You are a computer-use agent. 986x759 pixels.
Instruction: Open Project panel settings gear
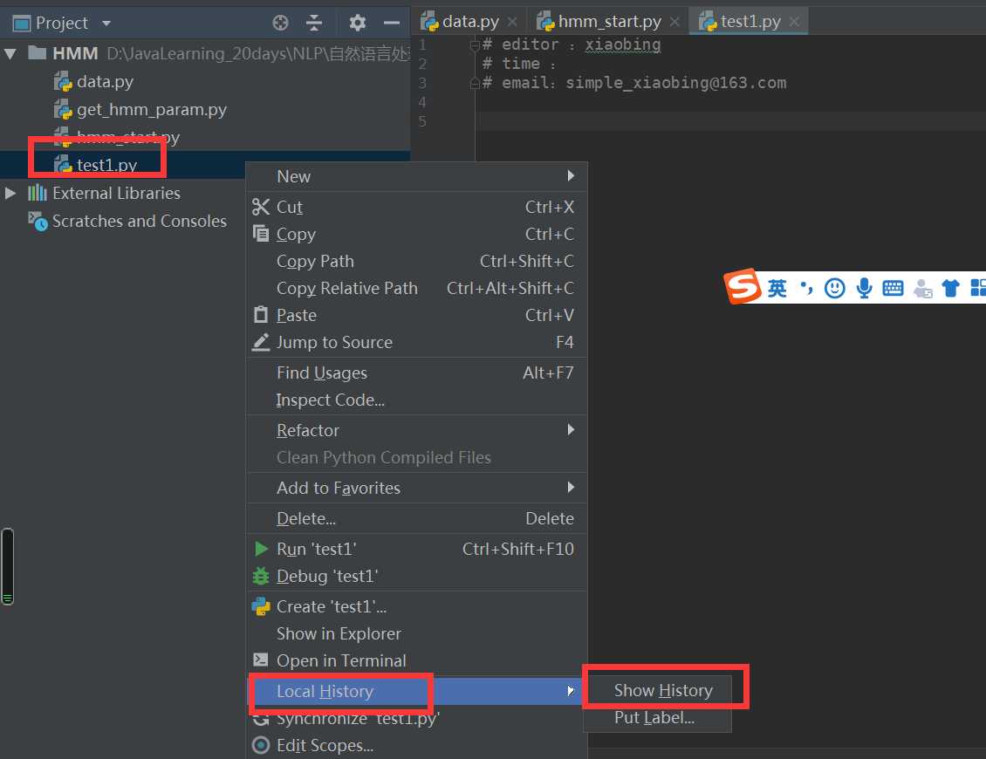pos(357,24)
